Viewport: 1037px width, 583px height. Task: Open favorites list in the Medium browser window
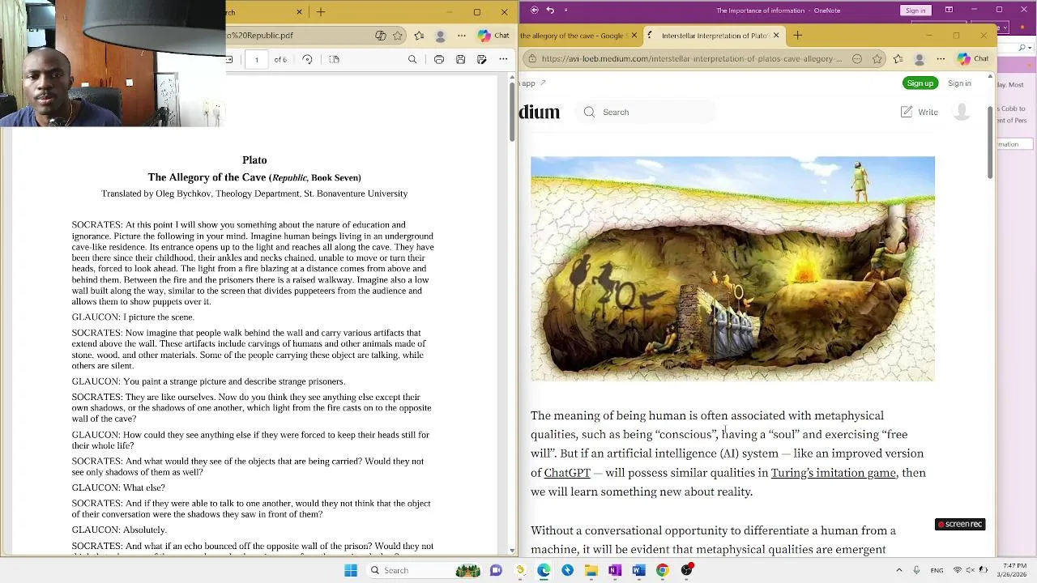898,59
